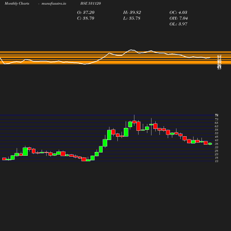231x231 pixels.
Task: Click the 73 price axis label
Action: coord(217,119)
